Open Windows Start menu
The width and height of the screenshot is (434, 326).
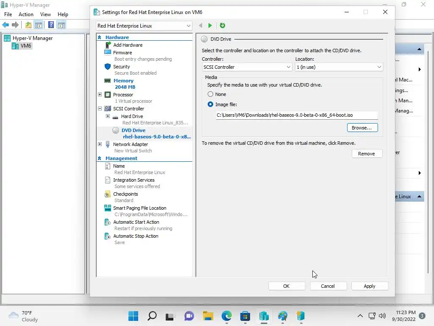134,316
